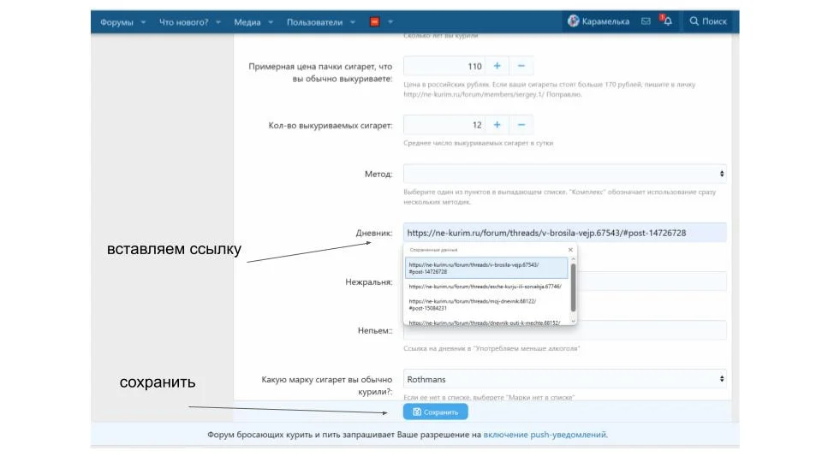822x462 pixels.
Task: Click the red flag icon in navbar
Action: 374,22
